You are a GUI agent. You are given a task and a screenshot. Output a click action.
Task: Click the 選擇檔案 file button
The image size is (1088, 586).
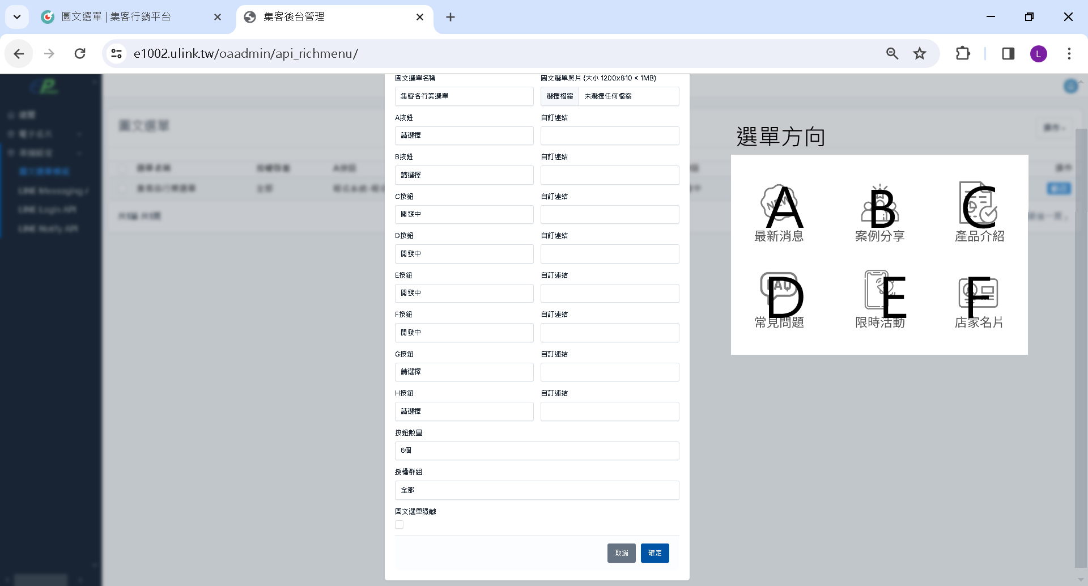coord(560,96)
